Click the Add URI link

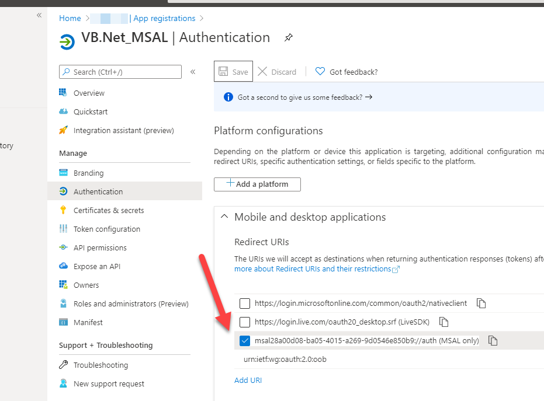pyautogui.click(x=248, y=380)
